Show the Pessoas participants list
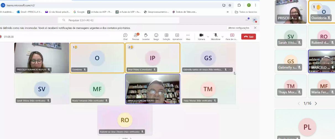335x139 pixels. (136, 36)
